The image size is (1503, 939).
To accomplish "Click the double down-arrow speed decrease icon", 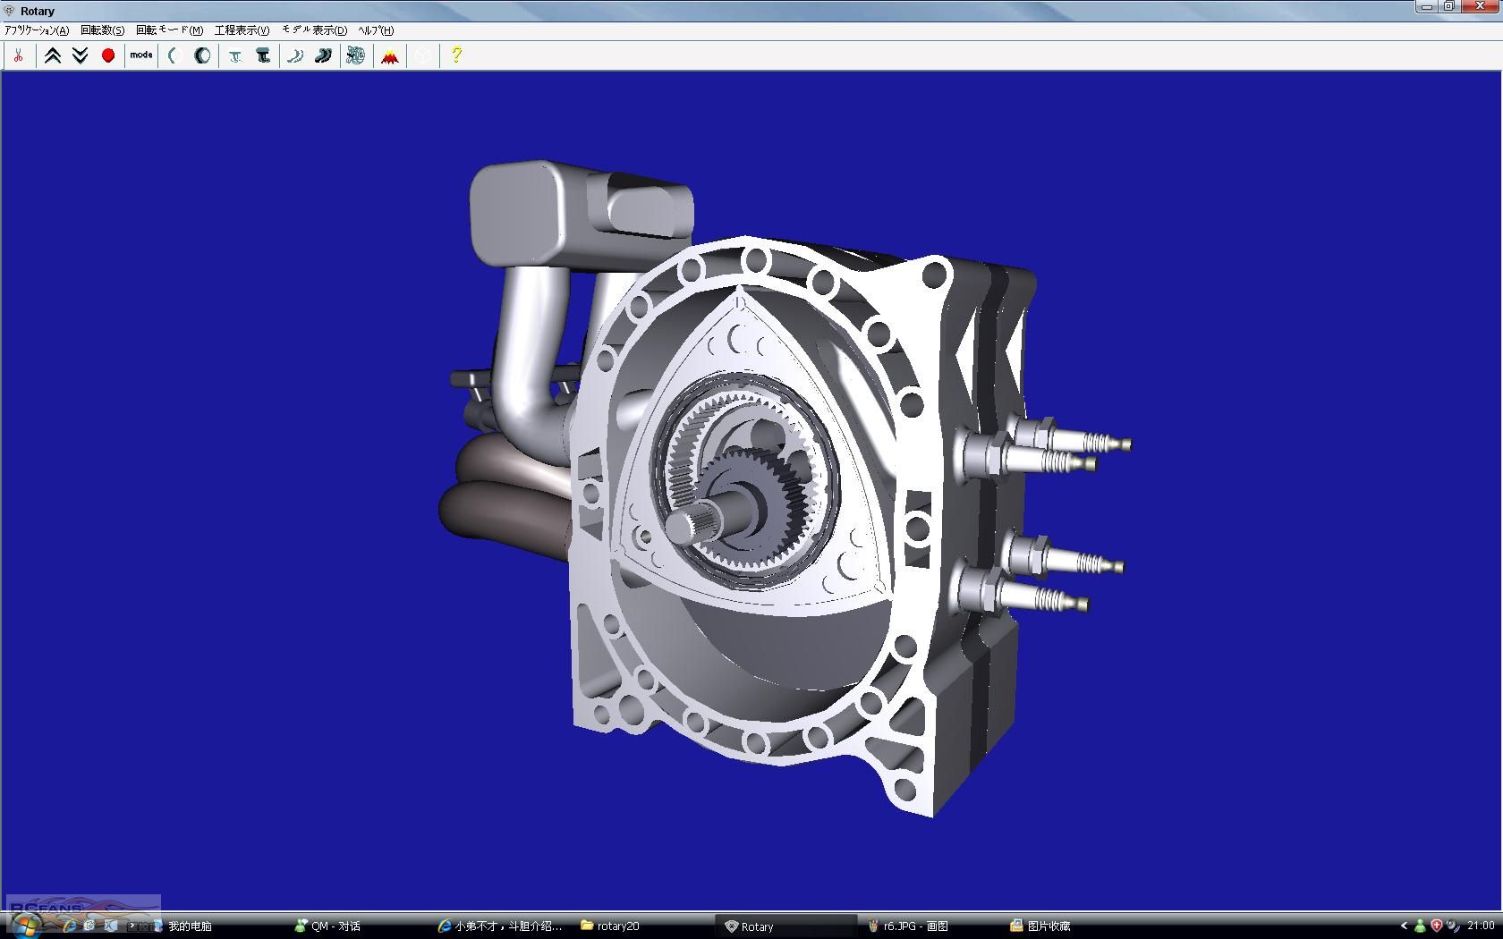I will (81, 55).
